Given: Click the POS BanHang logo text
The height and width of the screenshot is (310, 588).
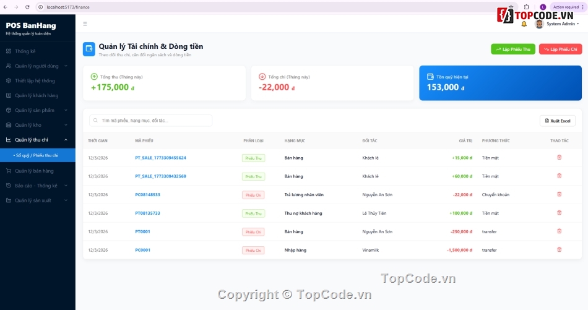Looking at the screenshot, I should coord(31,25).
